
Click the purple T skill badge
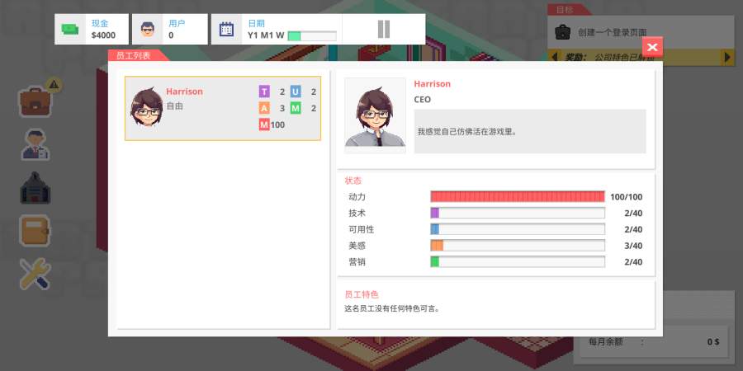tap(264, 92)
